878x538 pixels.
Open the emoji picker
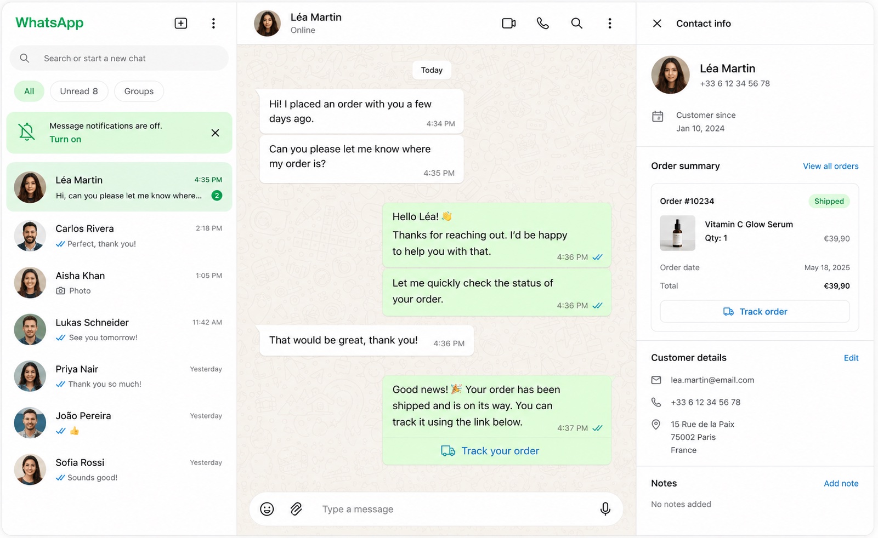[267, 509]
